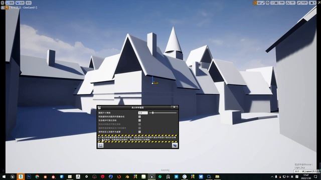Open scale snap value dropdown

click(x=304, y=3)
